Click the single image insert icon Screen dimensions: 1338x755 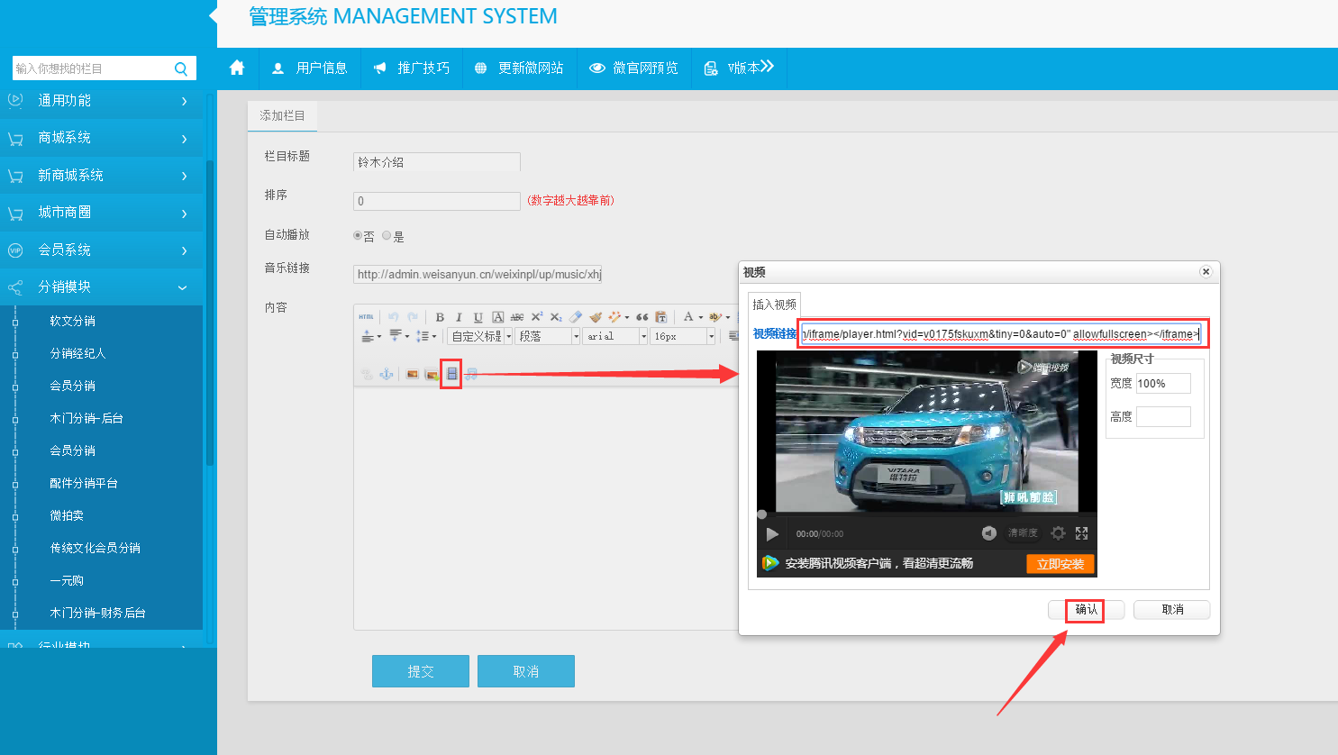click(x=412, y=374)
